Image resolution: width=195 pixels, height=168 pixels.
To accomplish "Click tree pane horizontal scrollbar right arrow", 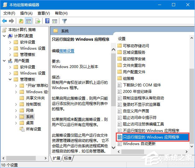I will pyautogui.click(x=46, y=158).
